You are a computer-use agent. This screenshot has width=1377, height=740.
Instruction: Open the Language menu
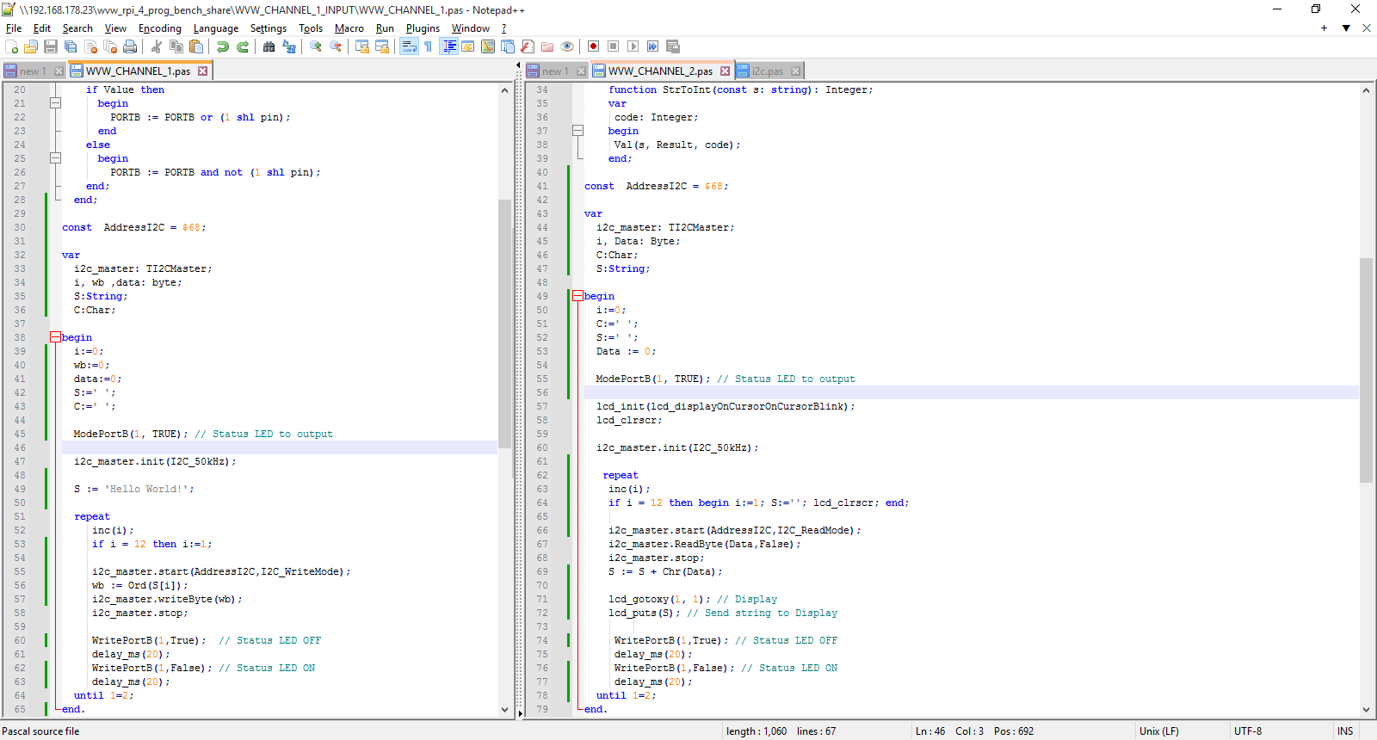pyautogui.click(x=216, y=28)
